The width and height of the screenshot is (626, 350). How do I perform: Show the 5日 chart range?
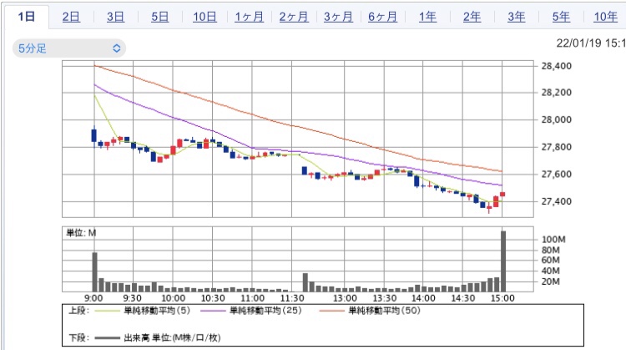159,17
